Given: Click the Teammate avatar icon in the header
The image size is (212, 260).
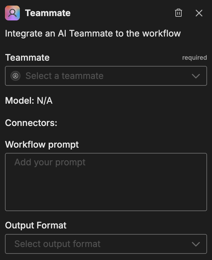Looking at the screenshot, I should click(12, 13).
